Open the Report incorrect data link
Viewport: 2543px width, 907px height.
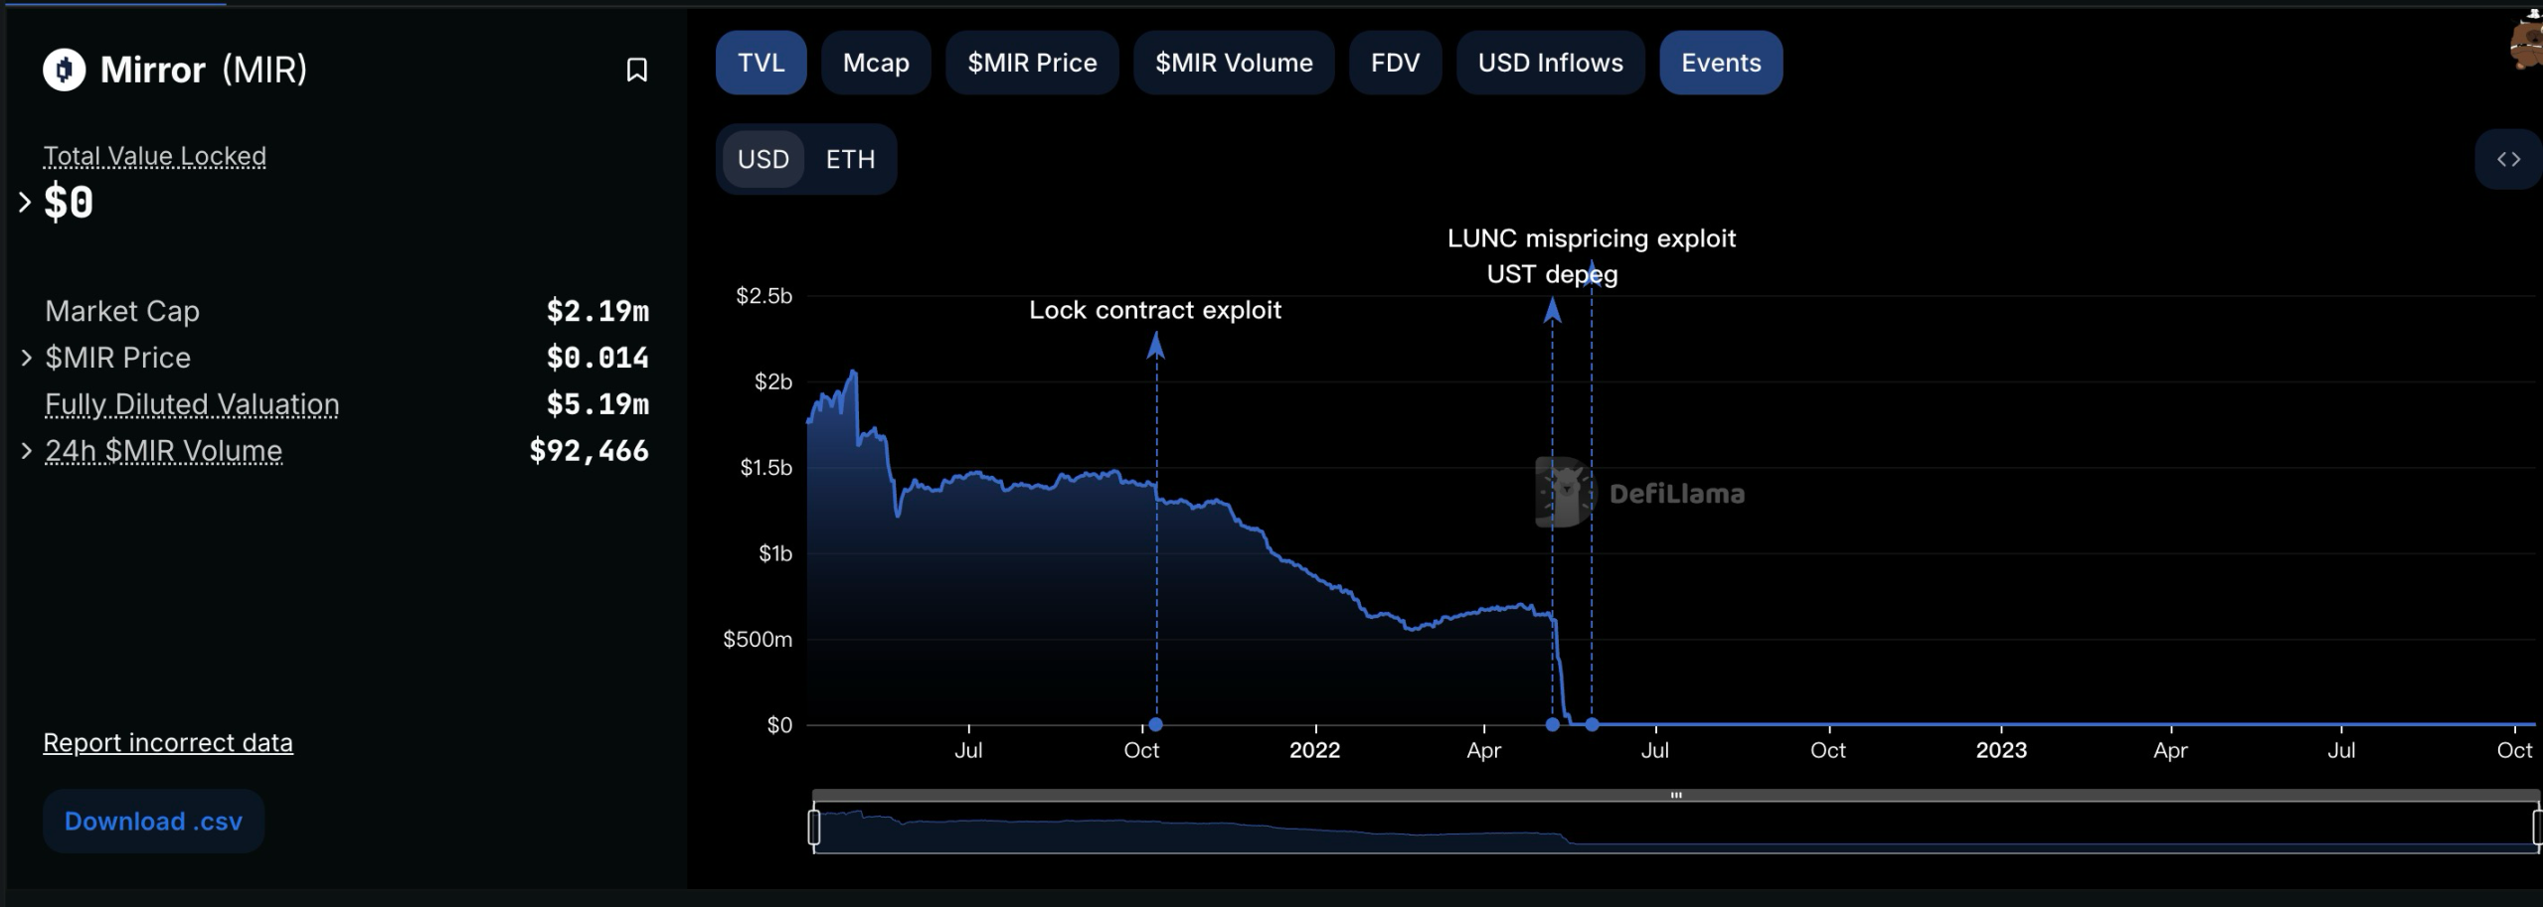(x=168, y=742)
